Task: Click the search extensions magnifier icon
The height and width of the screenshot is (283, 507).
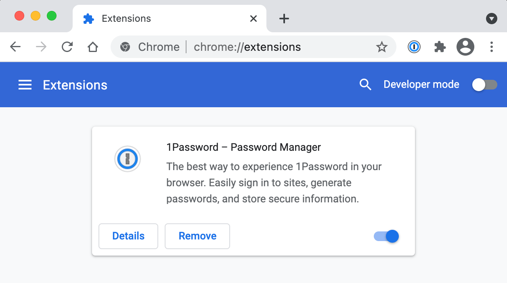Action: [x=365, y=85]
